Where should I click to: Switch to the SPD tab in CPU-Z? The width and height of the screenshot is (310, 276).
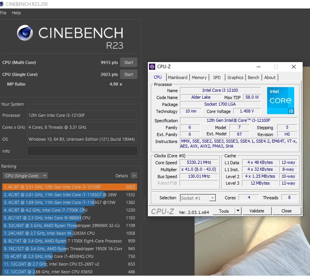(x=217, y=77)
